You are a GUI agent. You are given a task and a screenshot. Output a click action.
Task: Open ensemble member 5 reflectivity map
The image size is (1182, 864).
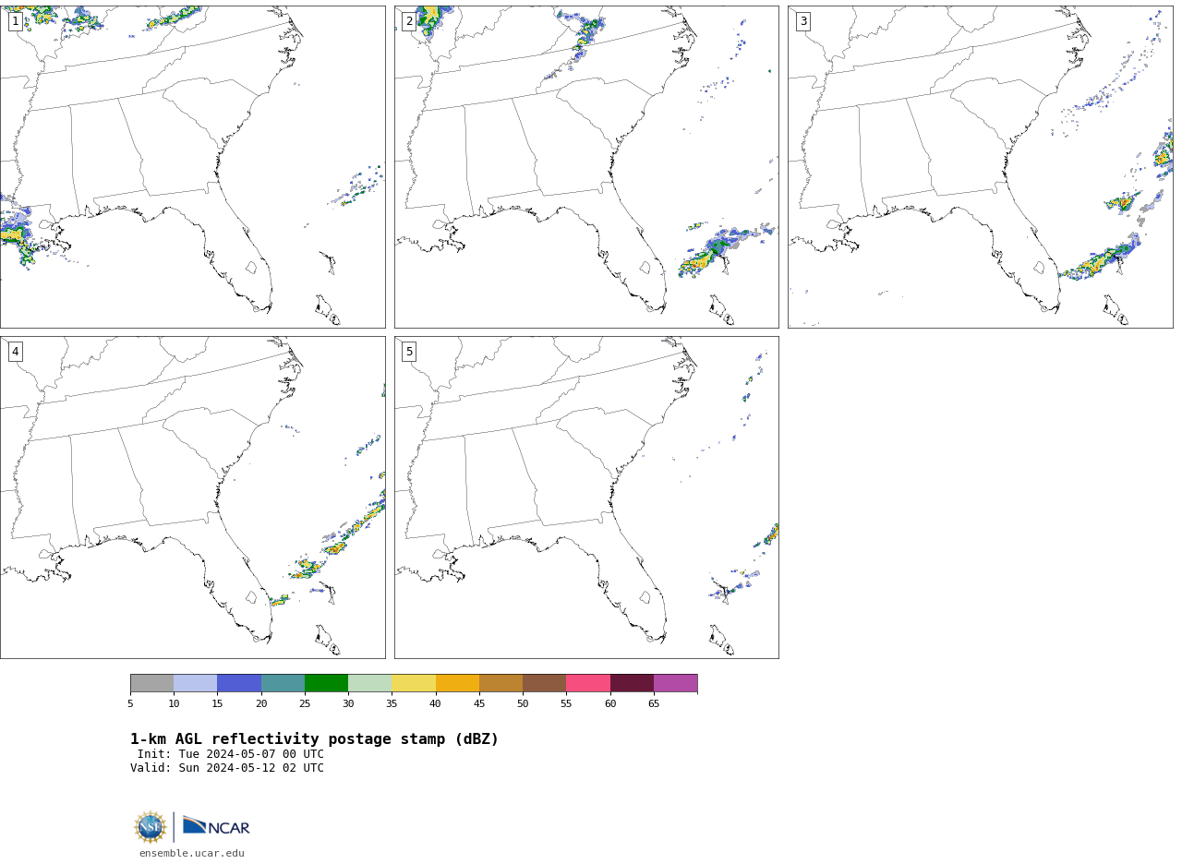(586, 498)
